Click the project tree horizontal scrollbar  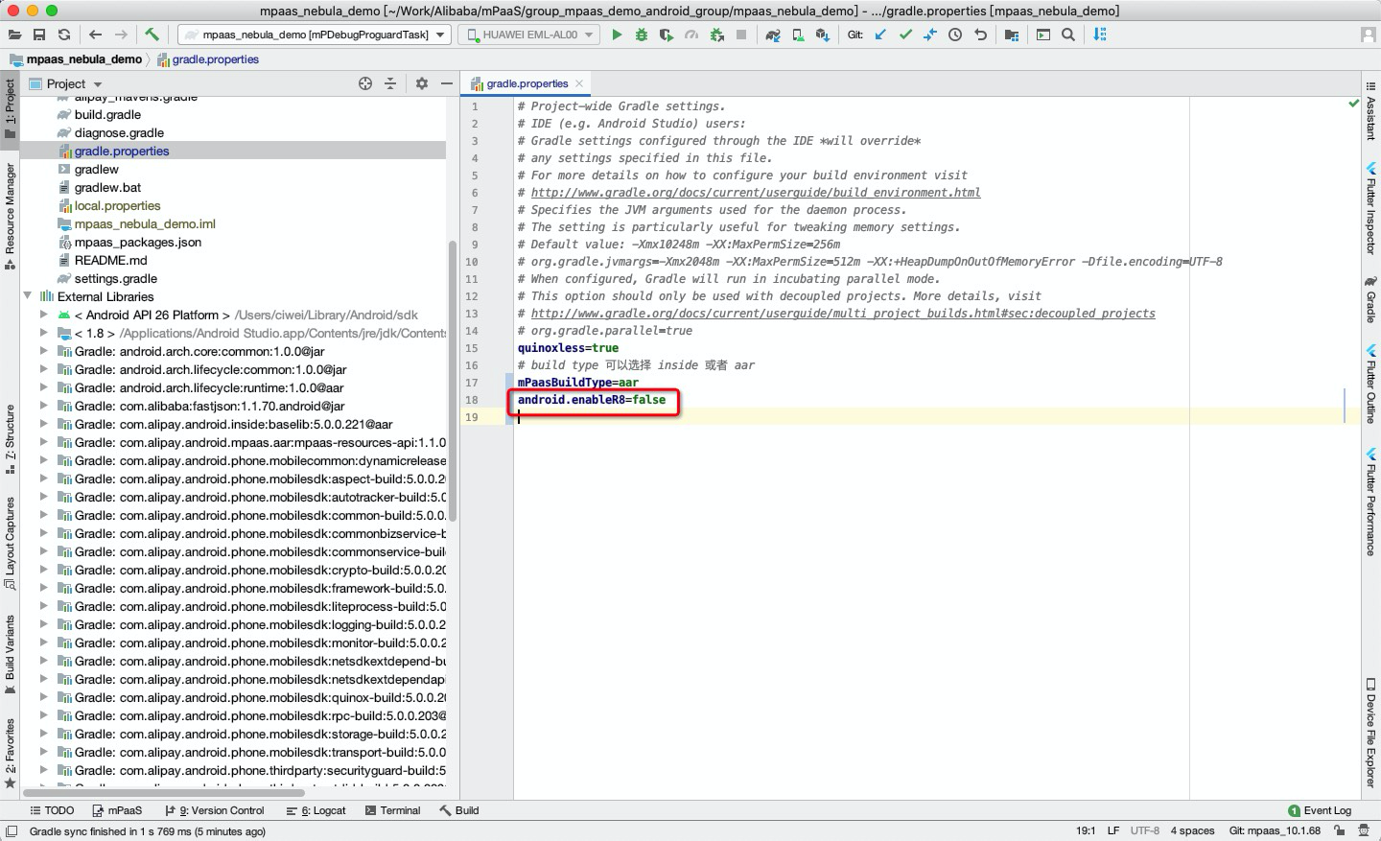164,793
